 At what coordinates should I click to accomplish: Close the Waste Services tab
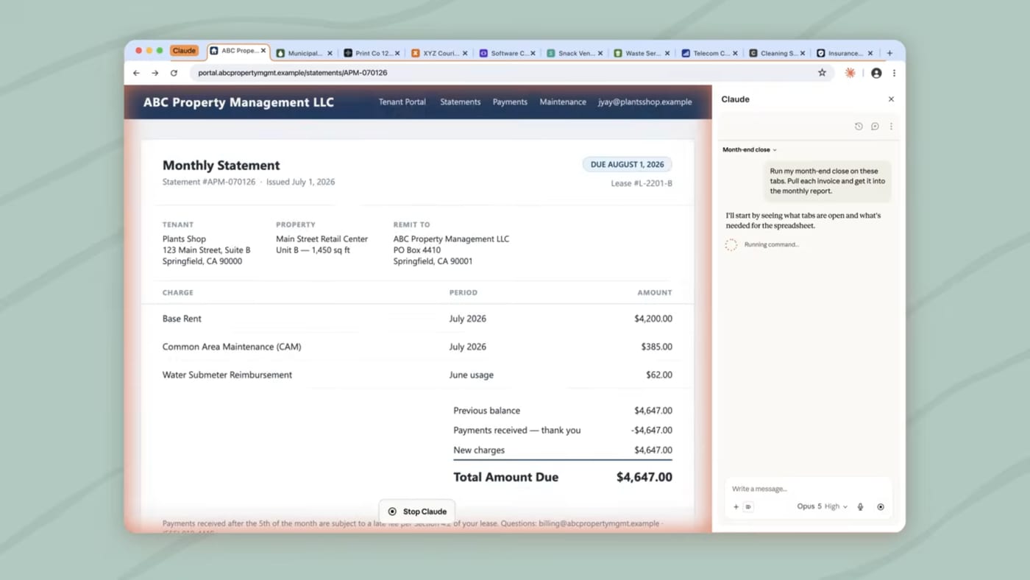pyautogui.click(x=667, y=53)
